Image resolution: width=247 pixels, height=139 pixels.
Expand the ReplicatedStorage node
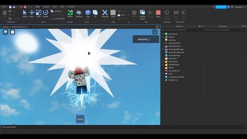click(x=163, y=49)
